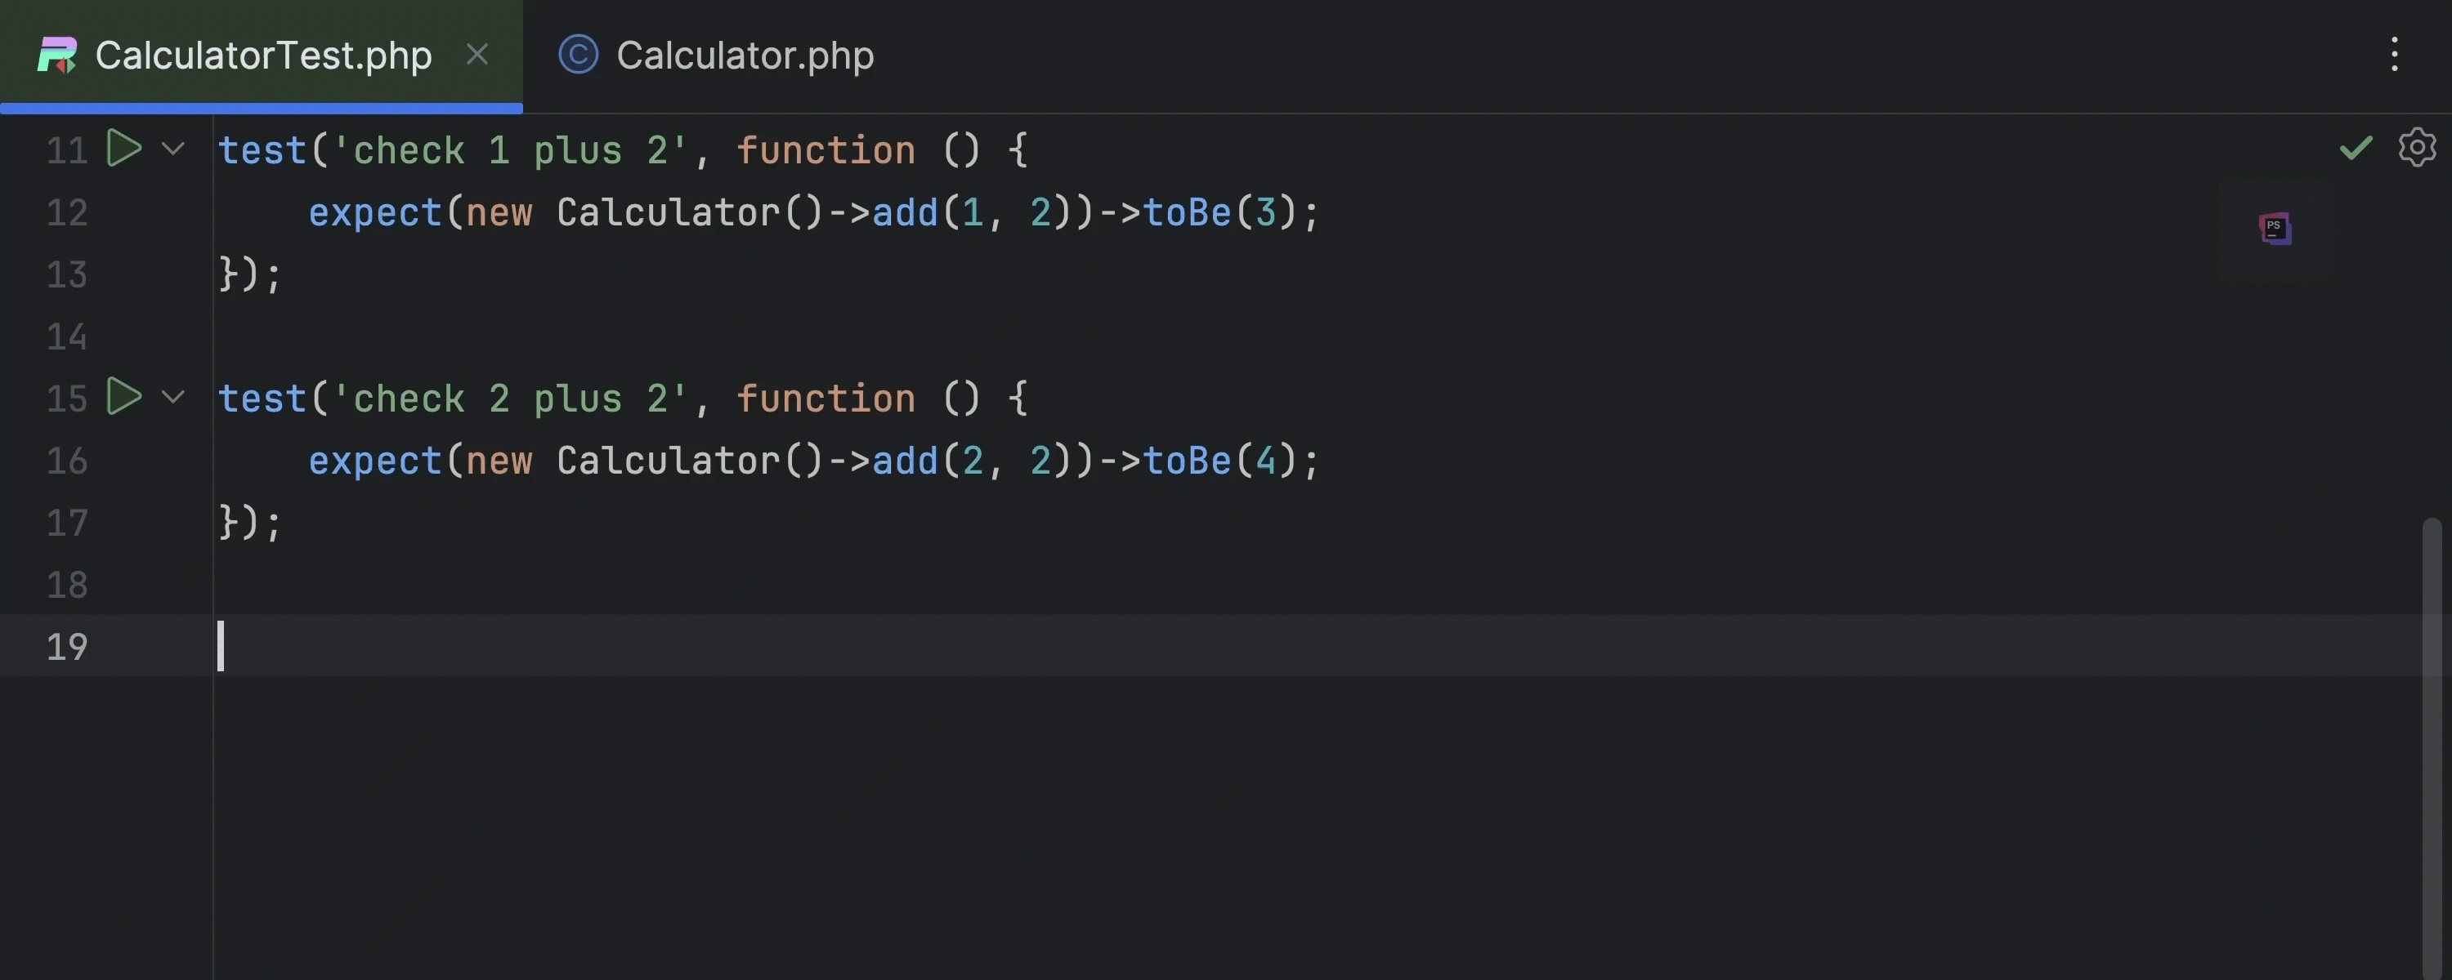Click the Pest icon on CalculatorTest.php tab
Image resolution: width=2452 pixels, height=980 pixels.
point(57,56)
